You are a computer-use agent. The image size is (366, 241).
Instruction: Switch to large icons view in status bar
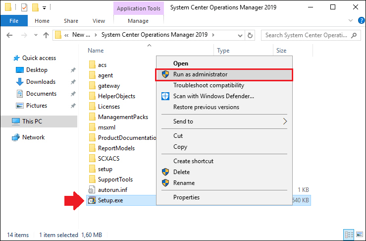click(x=360, y=235)
